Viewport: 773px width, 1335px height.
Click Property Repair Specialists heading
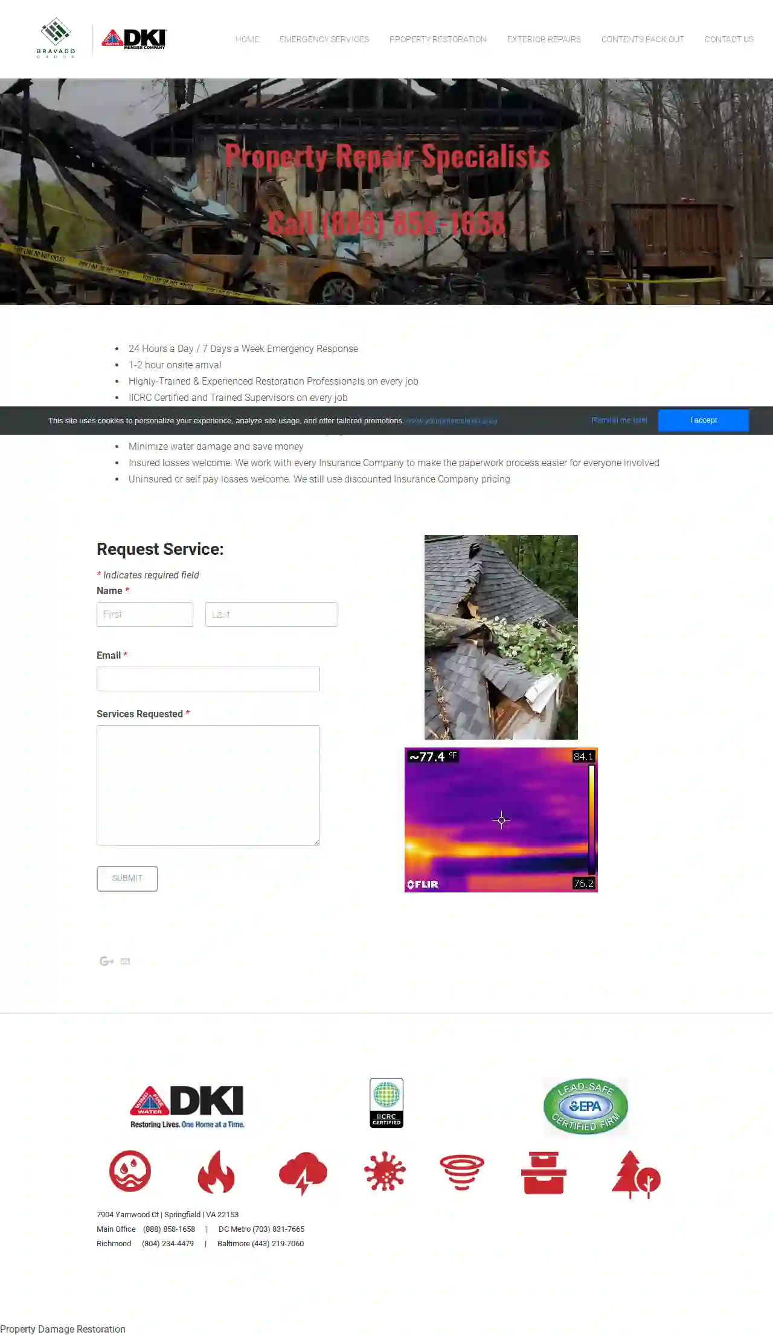(x=387, y=156)
